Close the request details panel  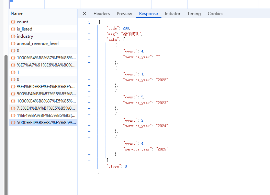(x=85, y=14)
